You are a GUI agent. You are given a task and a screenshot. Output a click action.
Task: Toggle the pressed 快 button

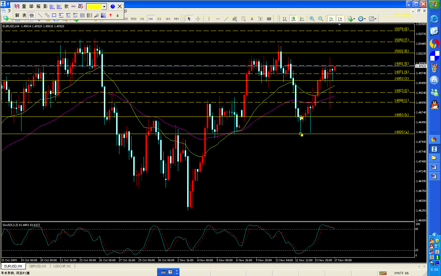(x=32, y=15)
